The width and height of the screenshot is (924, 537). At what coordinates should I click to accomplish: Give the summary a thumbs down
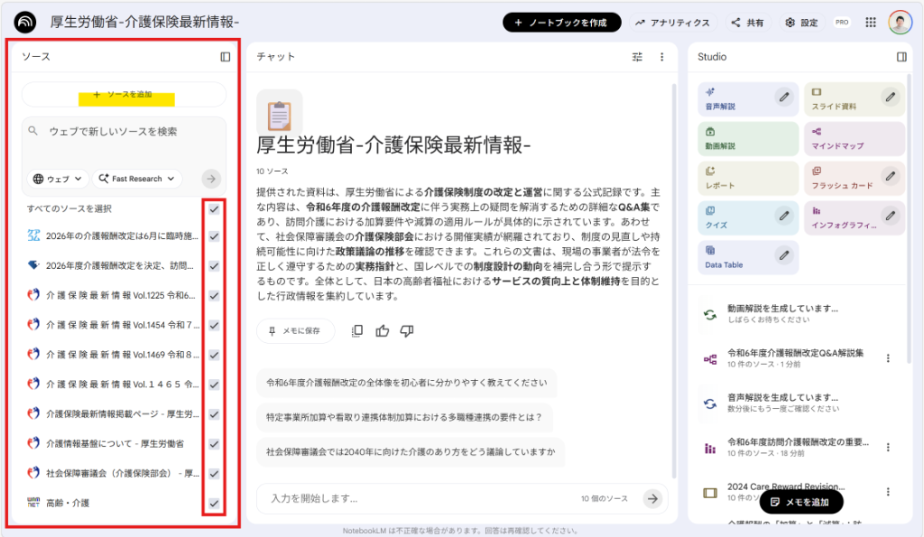click(407, 331)
